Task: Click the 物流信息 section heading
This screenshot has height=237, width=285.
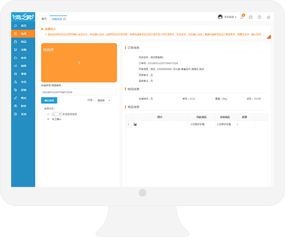Action: tap(133, 89)
